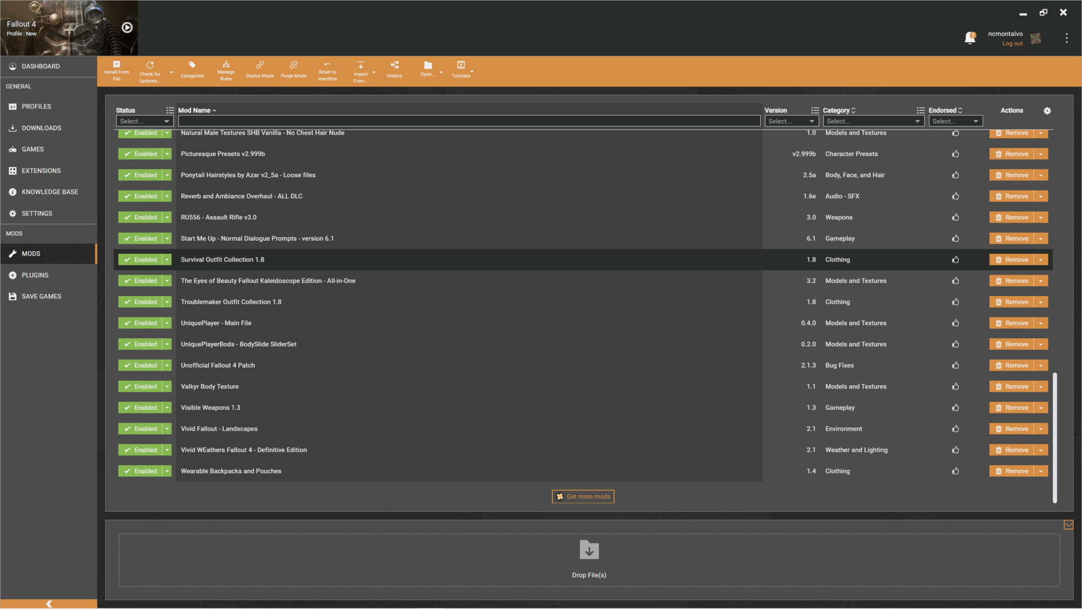
Task: Toggle Enabled status for Picturesque Presets
Action: [140, 154]
